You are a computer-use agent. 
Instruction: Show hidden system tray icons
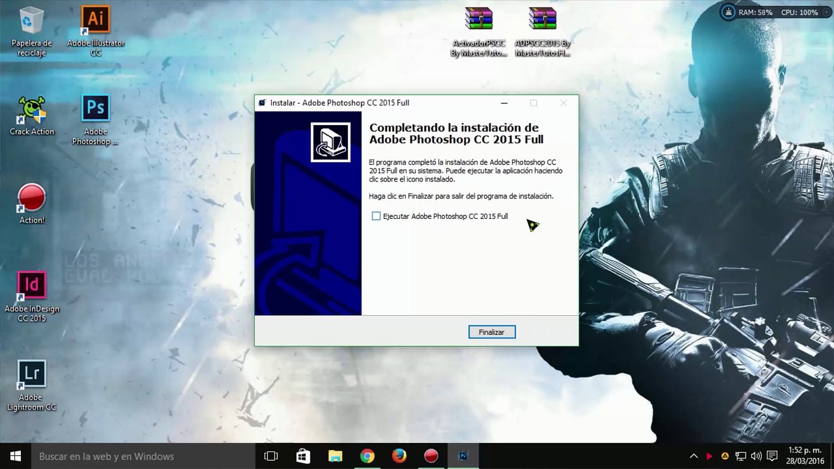tap(693, 456)
